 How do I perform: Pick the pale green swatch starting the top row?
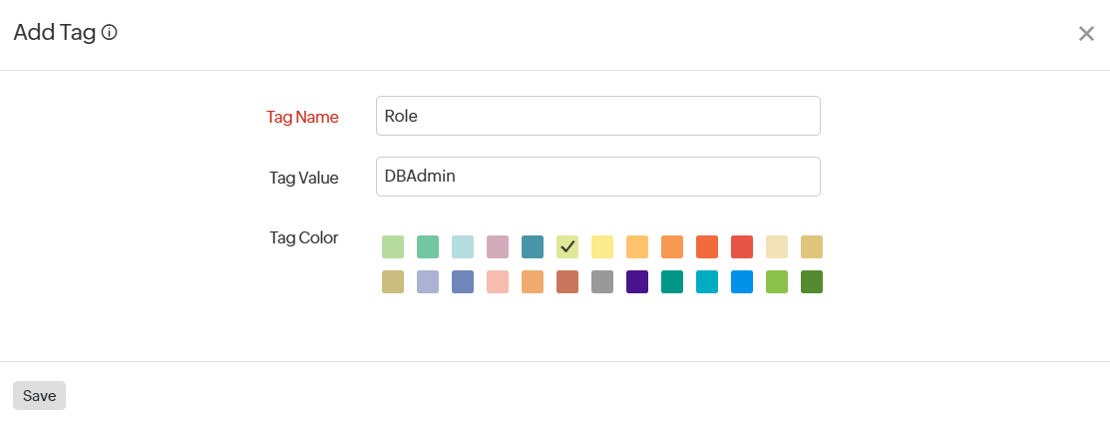[393, 247]
